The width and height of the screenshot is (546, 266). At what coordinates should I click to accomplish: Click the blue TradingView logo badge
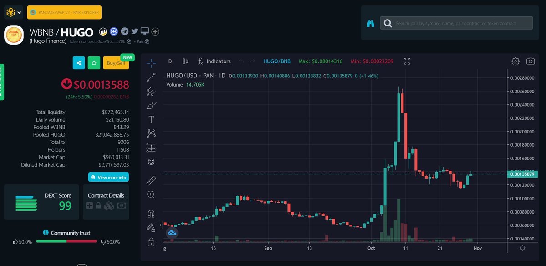point(172,233)
